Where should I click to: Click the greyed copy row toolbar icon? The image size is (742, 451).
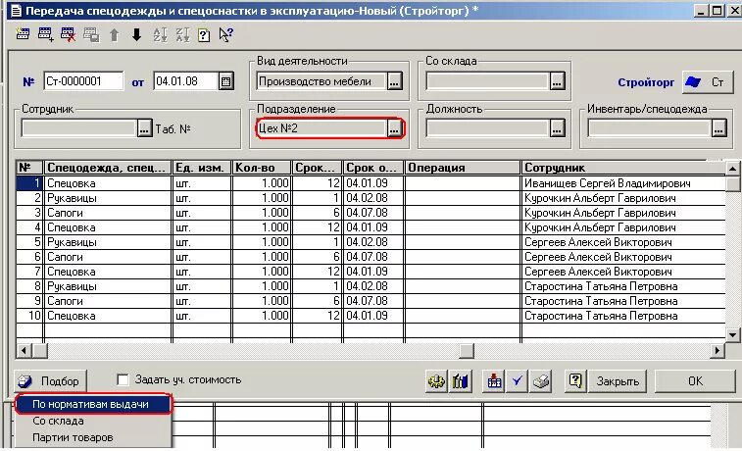(x=91, y=34)
